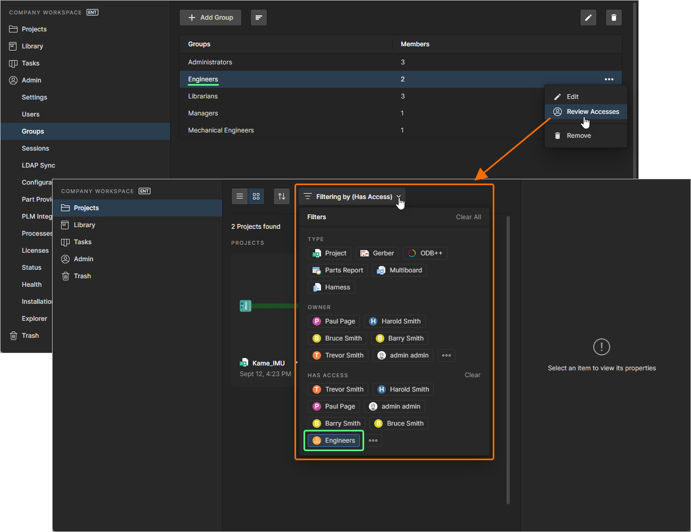Switch to list view layout icon
The height and width of the screenshot is (532, 691).
click(x=240, y=196)
